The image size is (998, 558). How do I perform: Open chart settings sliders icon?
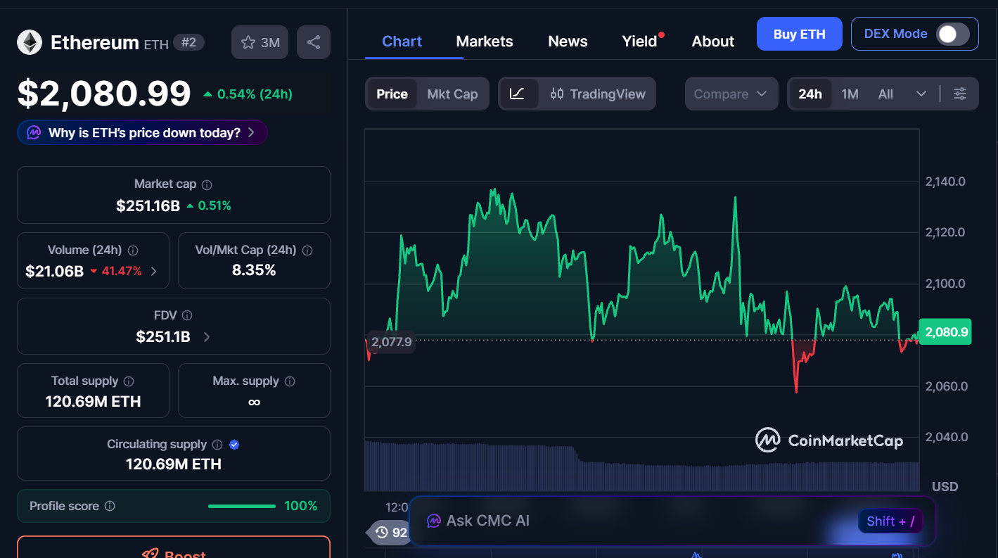(960, 93)
